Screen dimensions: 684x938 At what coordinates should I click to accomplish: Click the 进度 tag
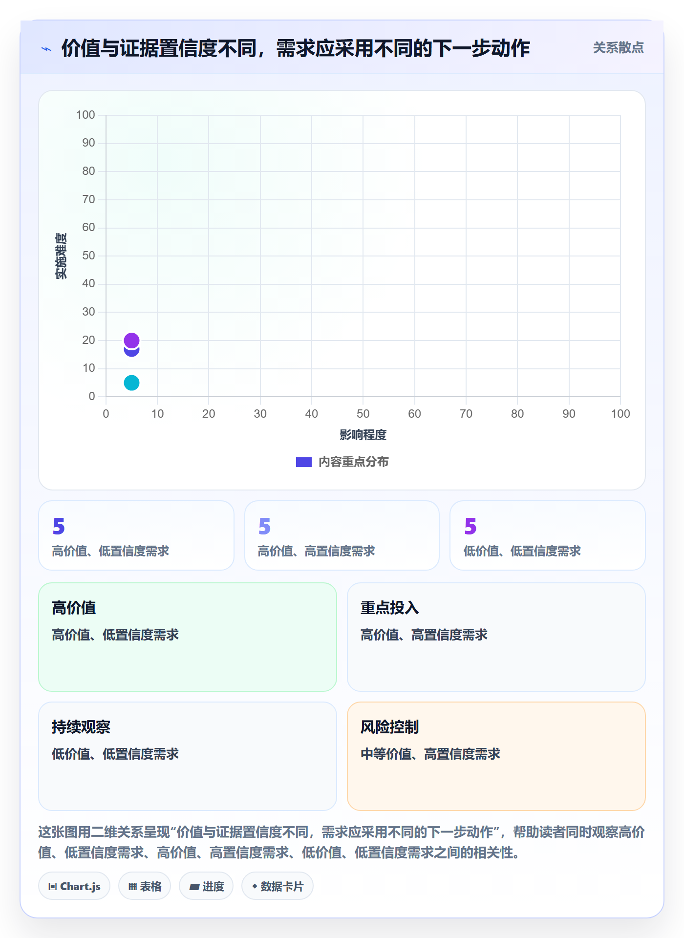click(x=206, y=886)
